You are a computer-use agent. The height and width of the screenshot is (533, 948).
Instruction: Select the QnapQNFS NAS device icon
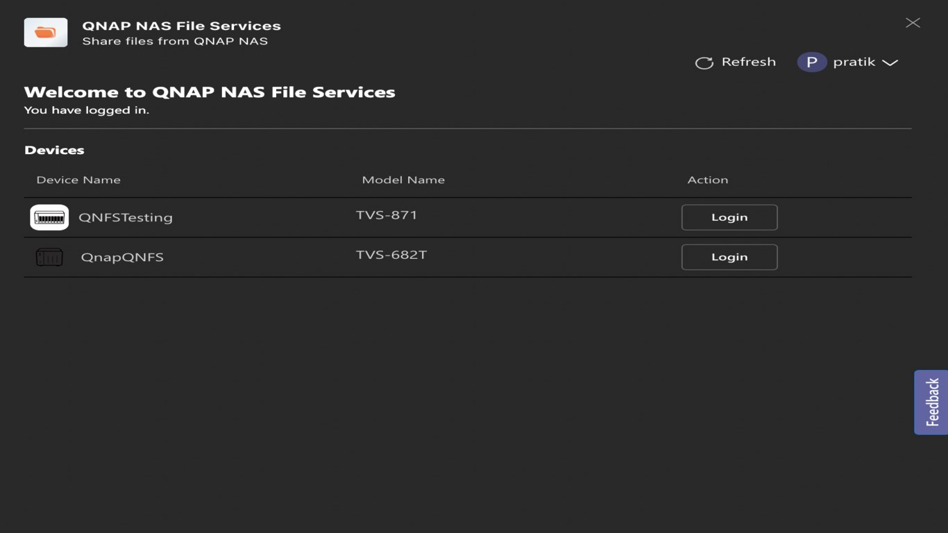point(49,257)
